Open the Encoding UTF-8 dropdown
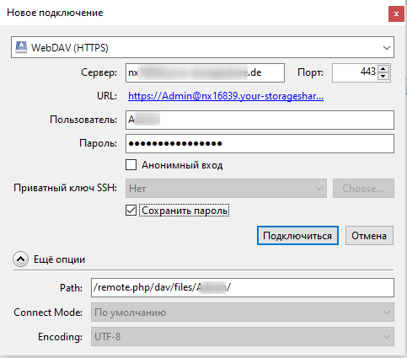407x358 pixels. [243, 336]
